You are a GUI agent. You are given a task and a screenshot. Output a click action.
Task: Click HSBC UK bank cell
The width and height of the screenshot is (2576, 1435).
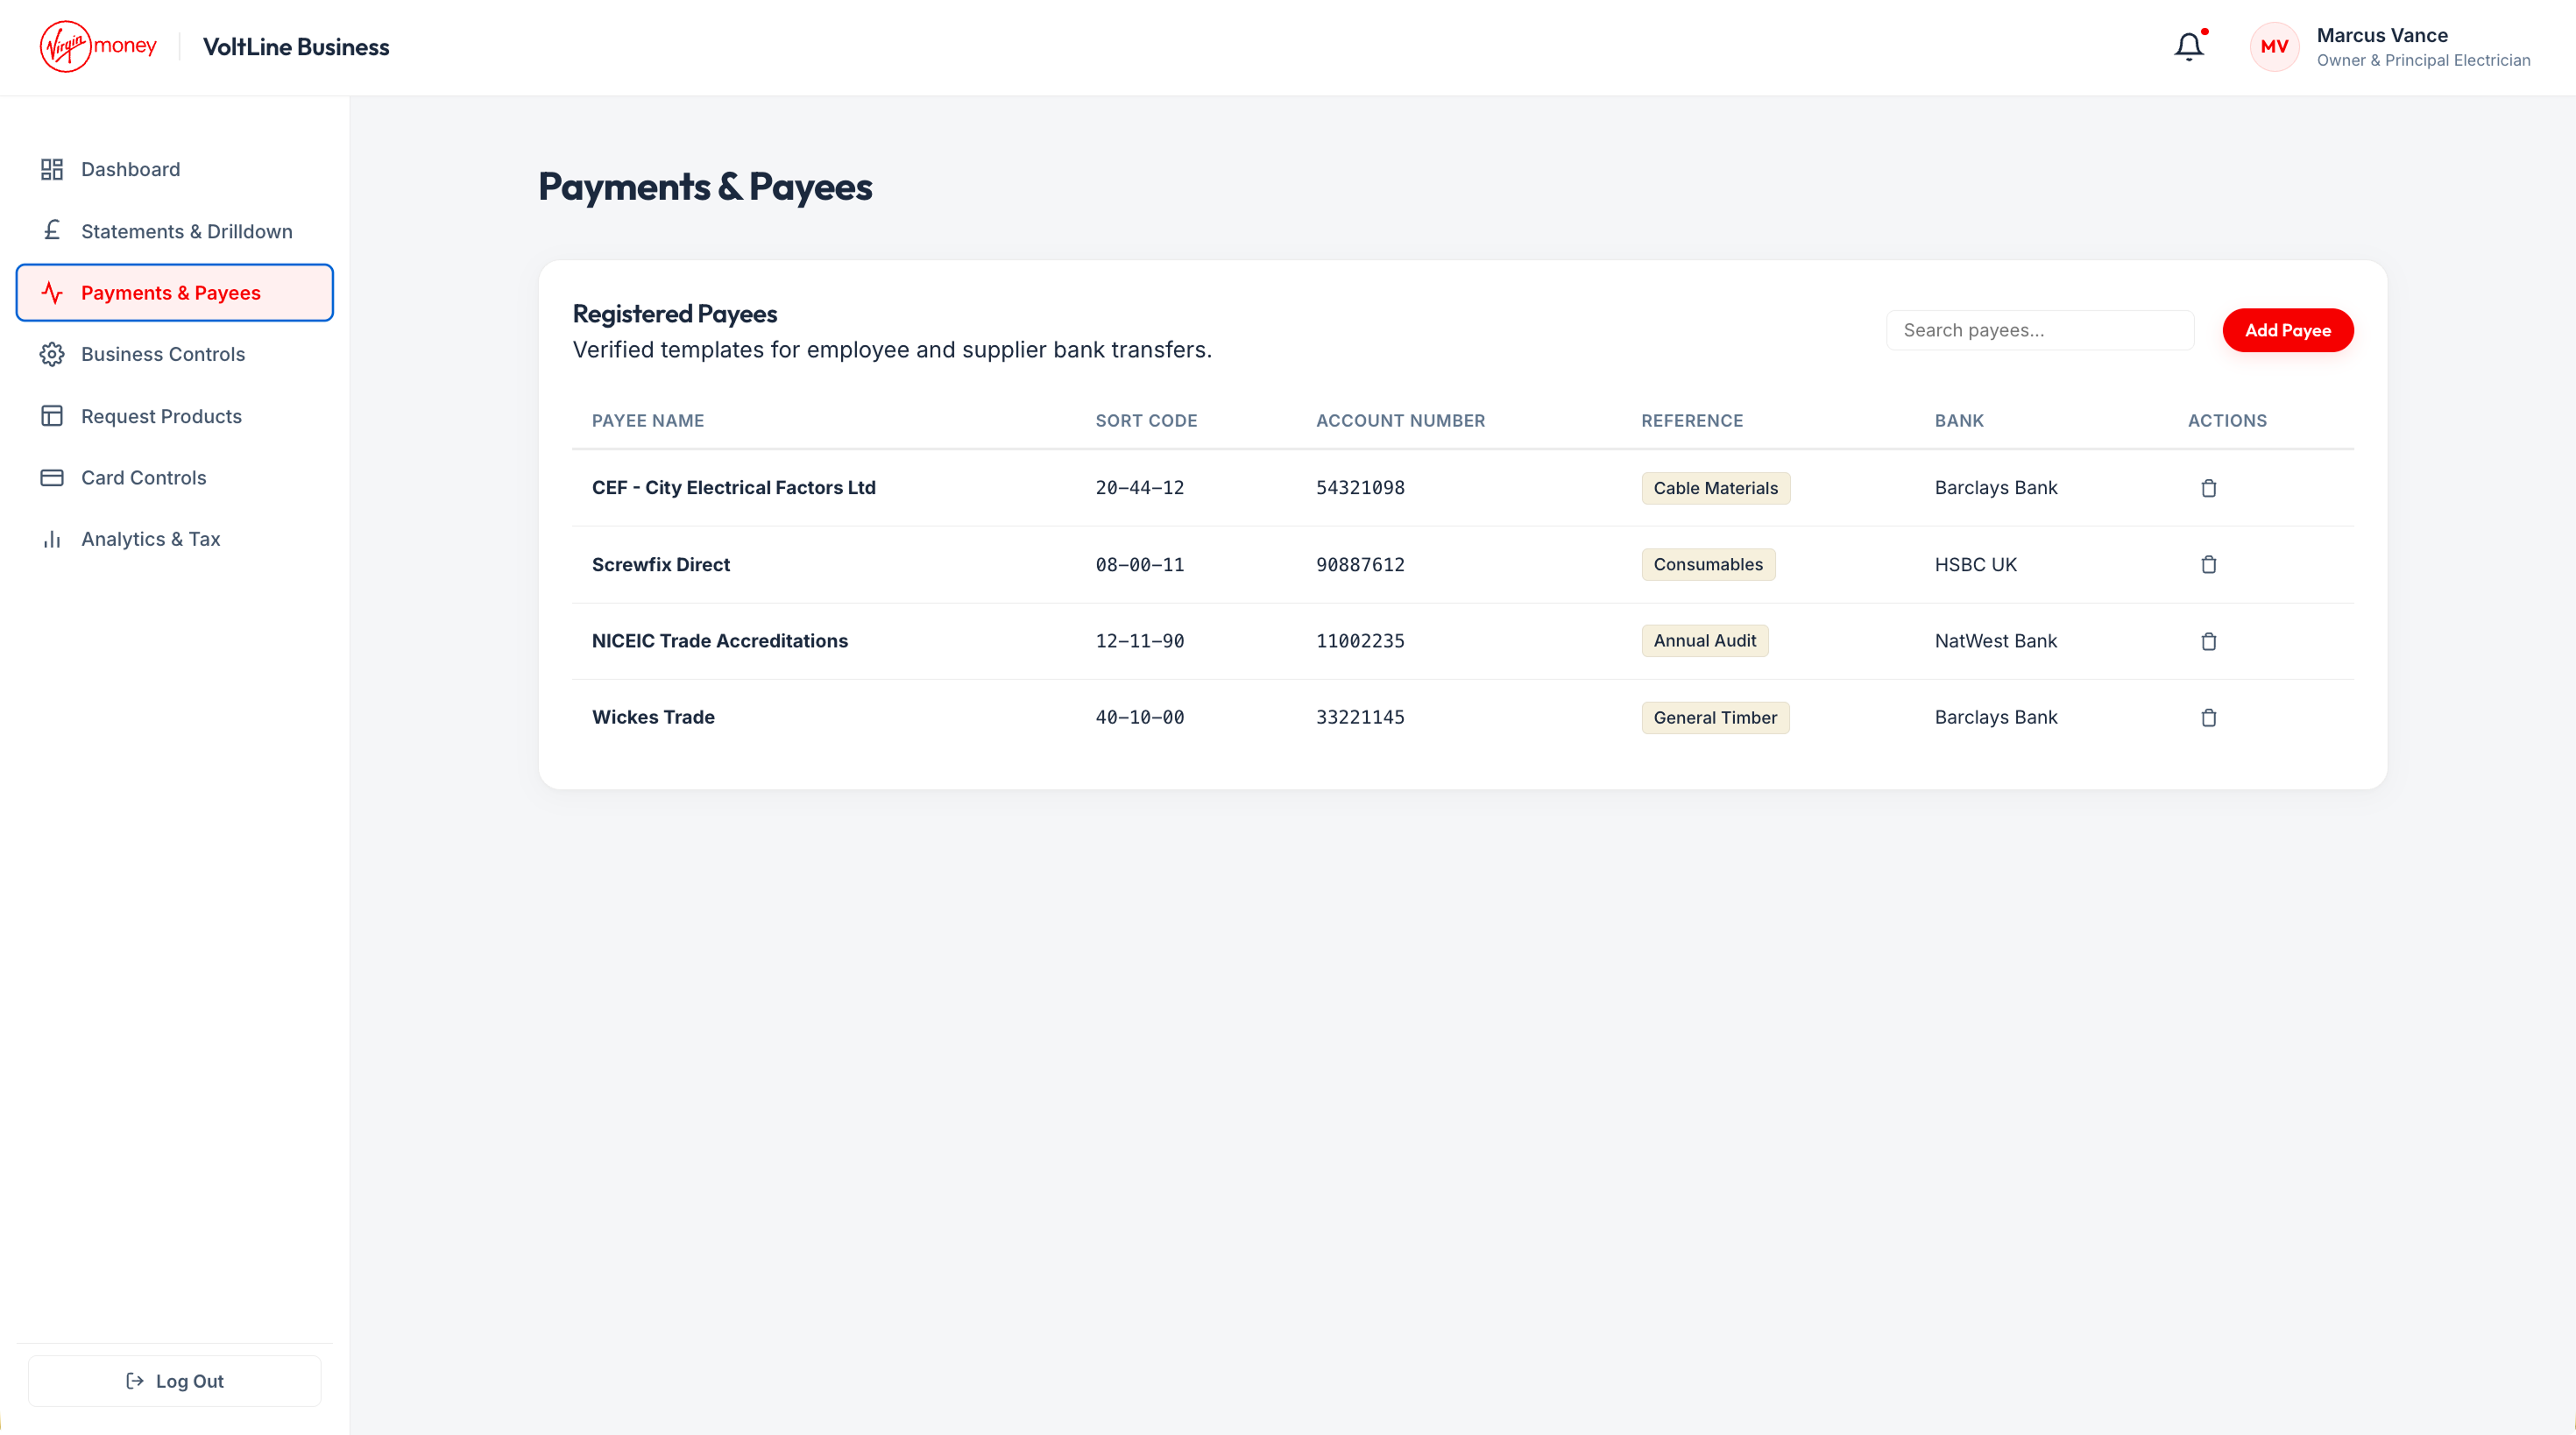point(1975,565)
